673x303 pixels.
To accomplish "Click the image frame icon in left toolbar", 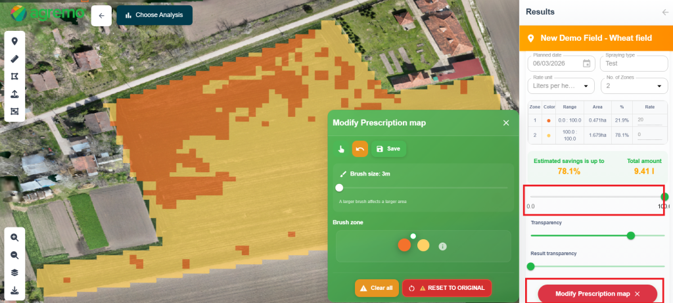I will (14, 112).
